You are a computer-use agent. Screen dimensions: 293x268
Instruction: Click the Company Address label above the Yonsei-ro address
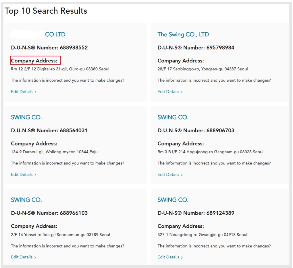[34, 226]
